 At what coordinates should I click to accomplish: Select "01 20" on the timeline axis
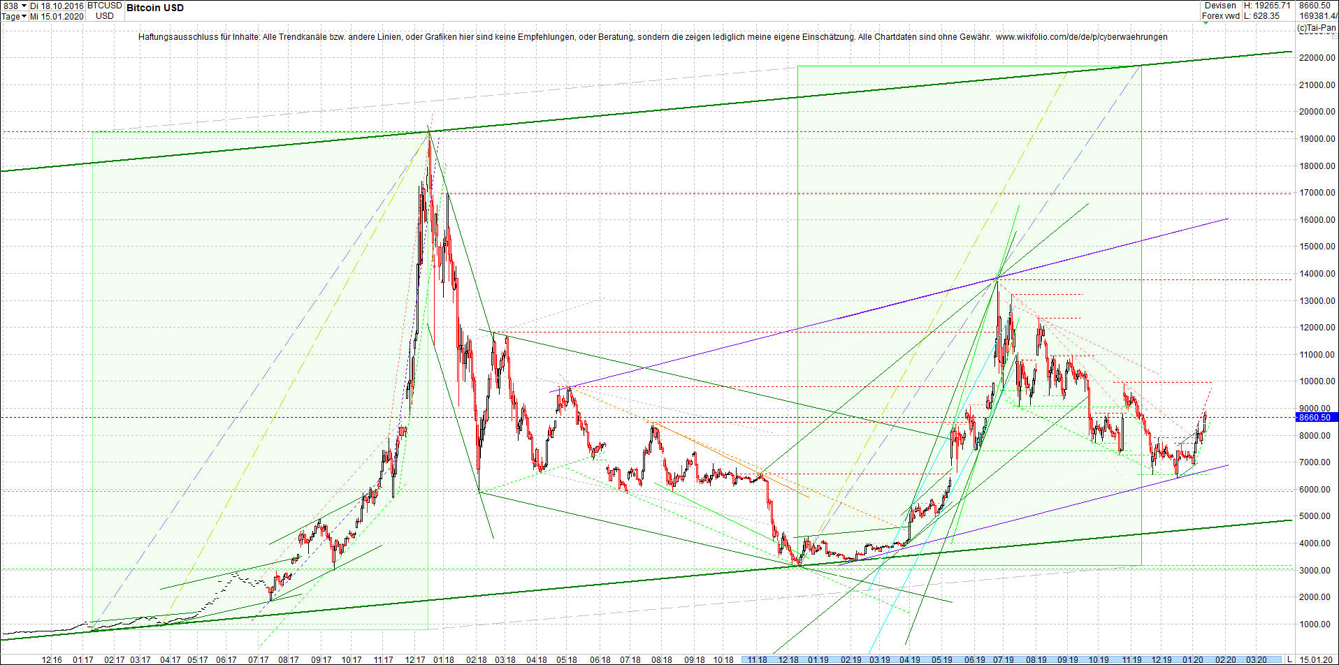coord(1194,659)
